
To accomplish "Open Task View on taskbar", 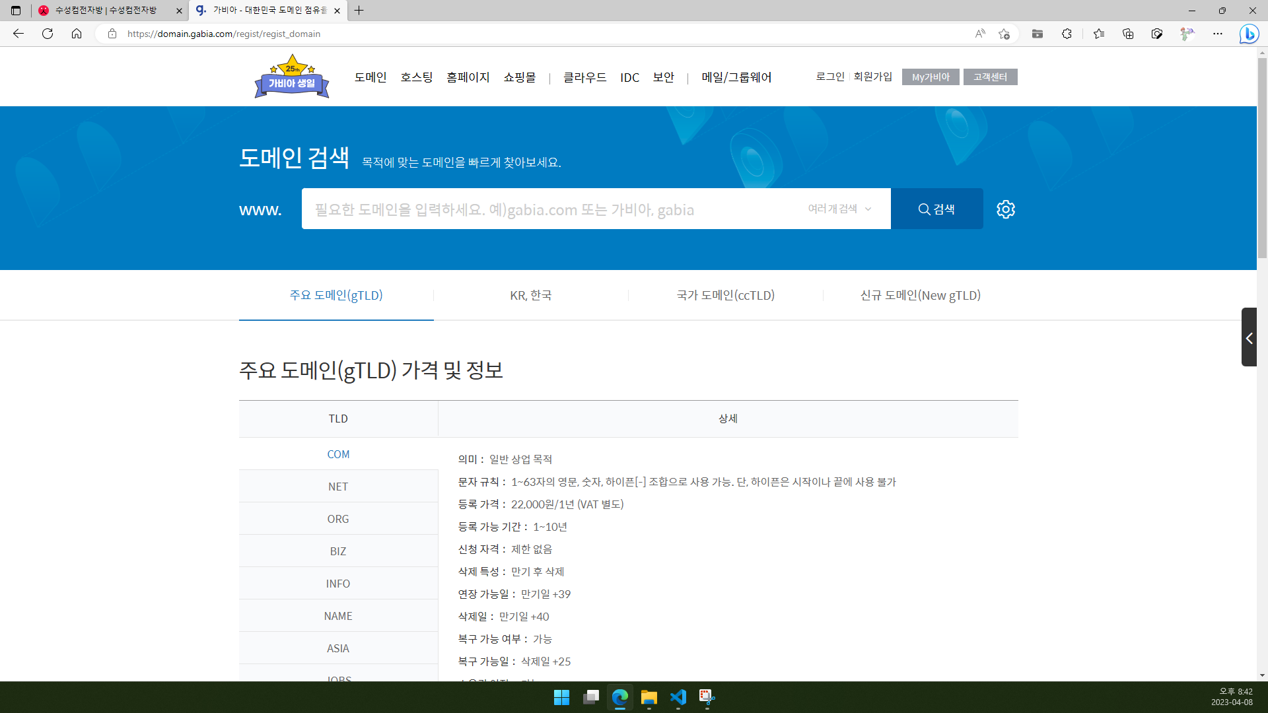I will [591, 697].
